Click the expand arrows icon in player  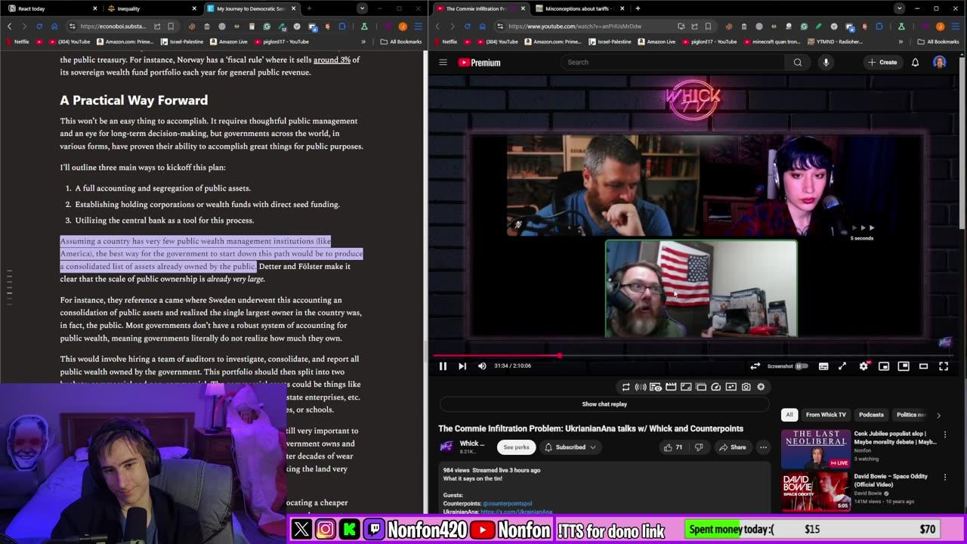tap(842, 366)
